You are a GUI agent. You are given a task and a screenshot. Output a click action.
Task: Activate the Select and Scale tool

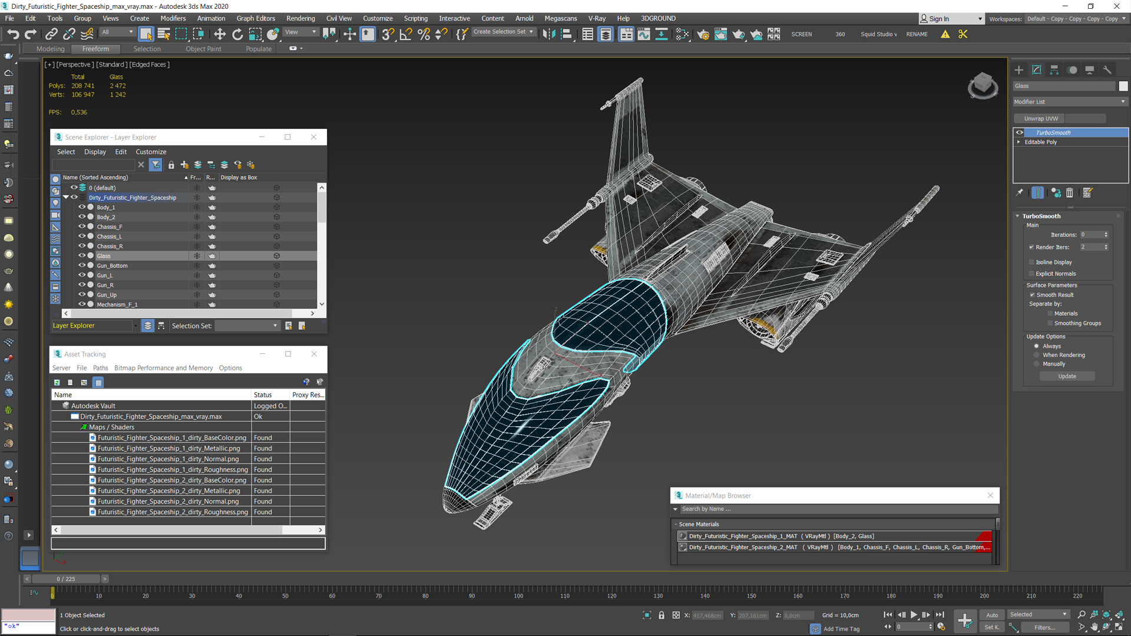[x=254, y=34]
